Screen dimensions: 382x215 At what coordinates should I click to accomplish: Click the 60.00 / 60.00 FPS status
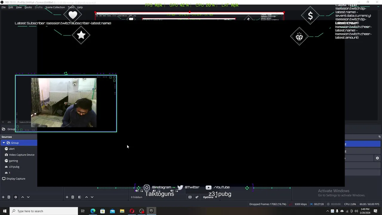click(369, 204)
